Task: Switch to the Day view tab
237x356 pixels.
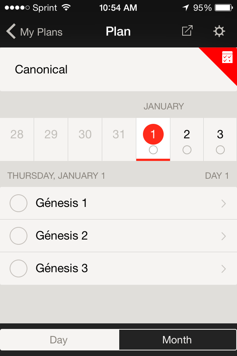Action: tap(59, 340)
